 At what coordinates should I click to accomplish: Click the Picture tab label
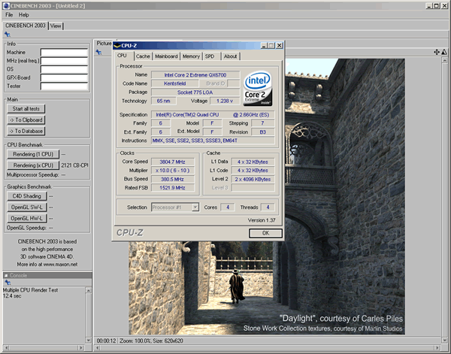pyautogui.click(x=104, y=43)
